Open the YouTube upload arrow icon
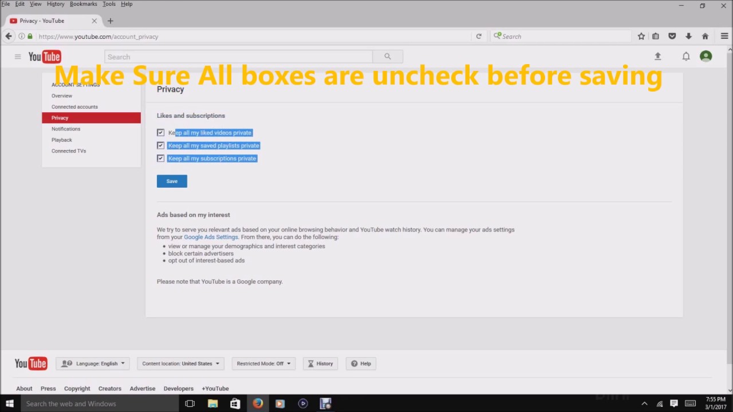733x412 pixels. (x=657, y=56)
